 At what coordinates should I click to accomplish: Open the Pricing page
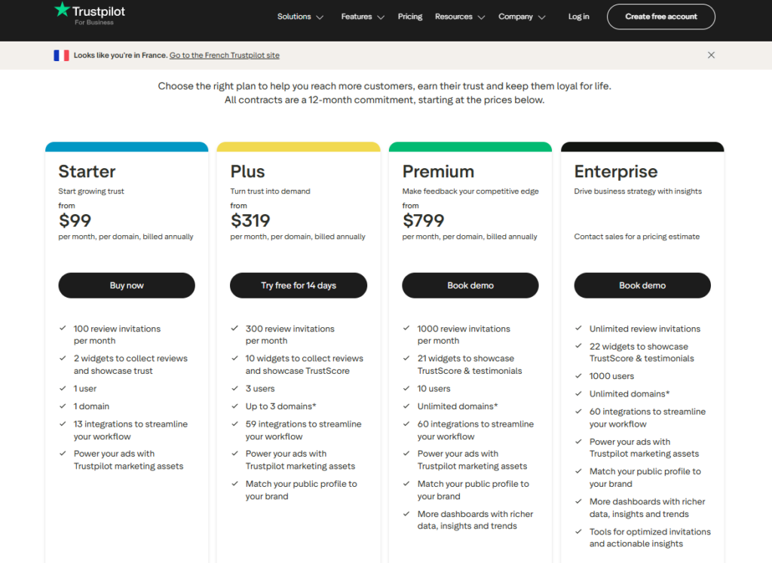410,17
